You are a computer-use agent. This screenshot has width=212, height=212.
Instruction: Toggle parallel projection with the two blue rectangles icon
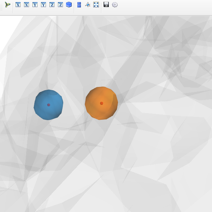coord(79,5)
